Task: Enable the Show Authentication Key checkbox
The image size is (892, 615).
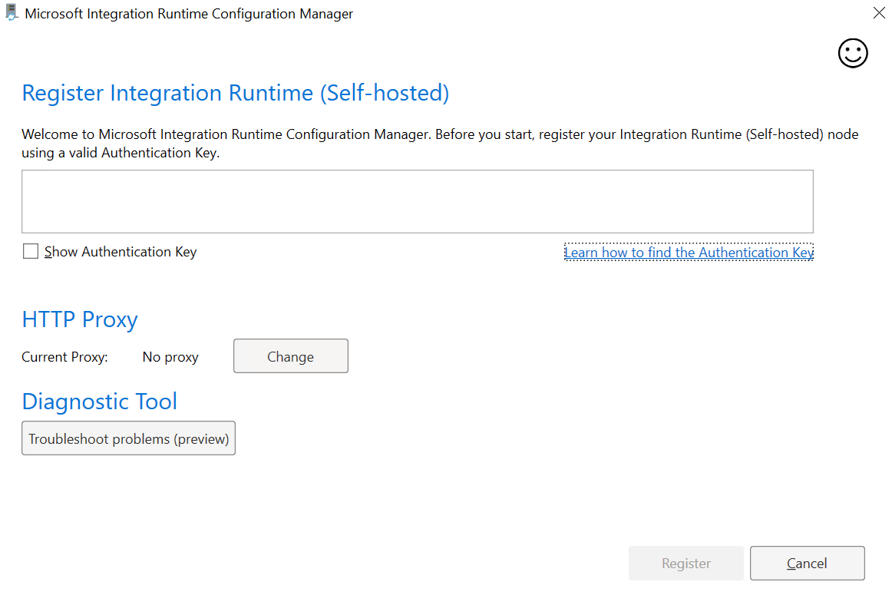Action: click(x=31, y=252)
